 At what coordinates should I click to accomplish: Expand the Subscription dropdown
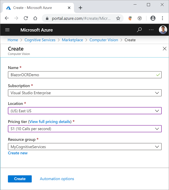[157, 93]
